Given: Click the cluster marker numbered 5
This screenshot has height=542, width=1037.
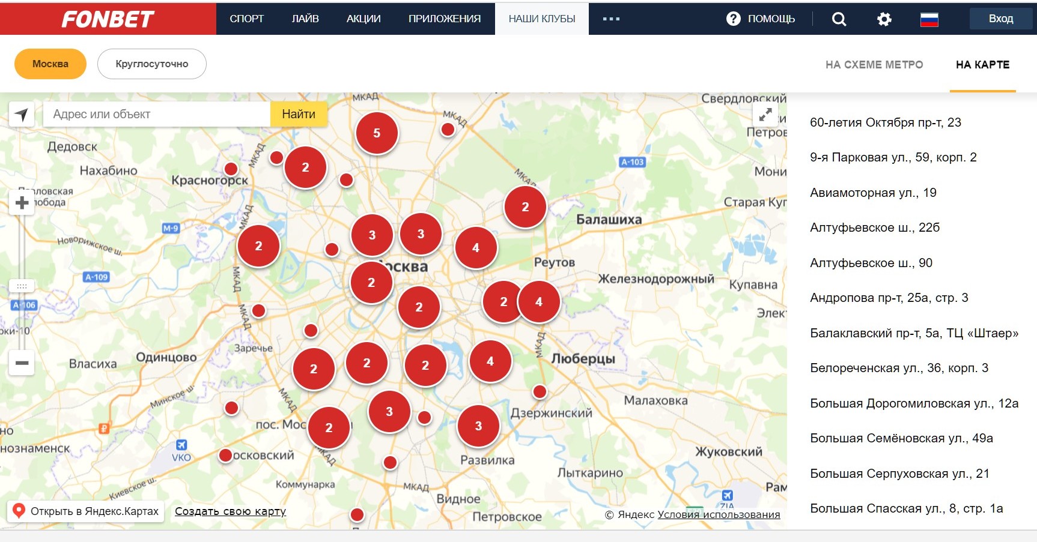Looking at the screenshot, I should click(377, 133).
